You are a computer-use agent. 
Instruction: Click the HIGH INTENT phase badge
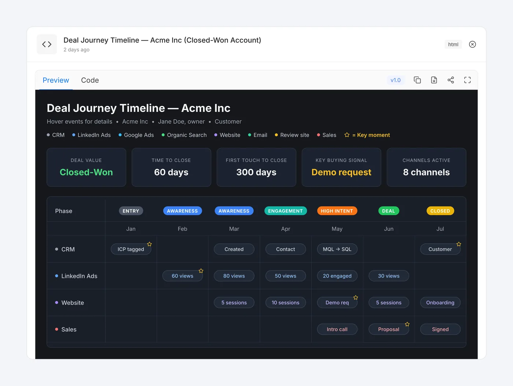coord(337,211)
